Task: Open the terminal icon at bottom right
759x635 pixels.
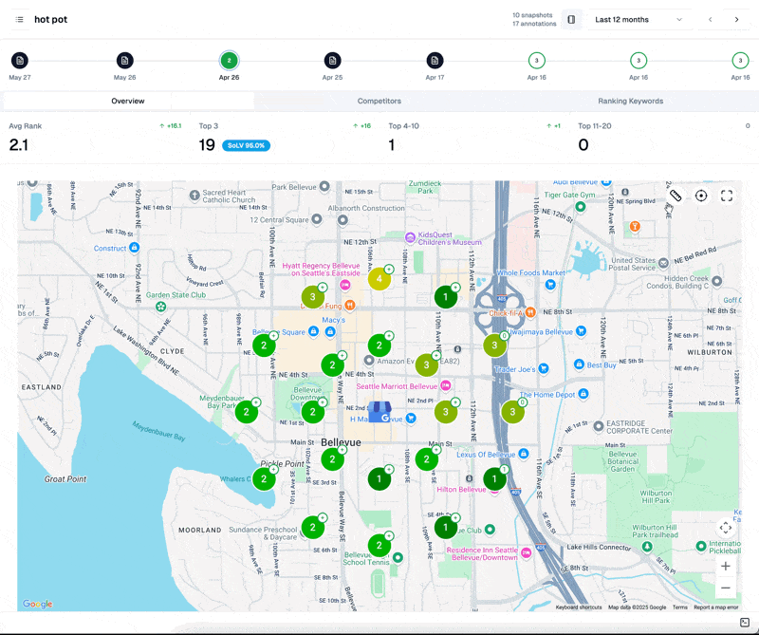Action: (x=745, y=623)
